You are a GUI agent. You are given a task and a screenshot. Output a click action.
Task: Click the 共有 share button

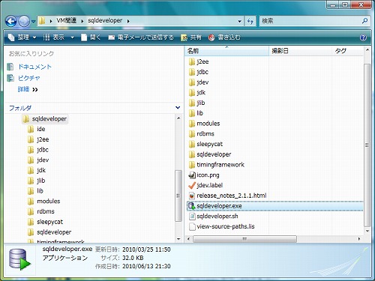coord(191,37)
